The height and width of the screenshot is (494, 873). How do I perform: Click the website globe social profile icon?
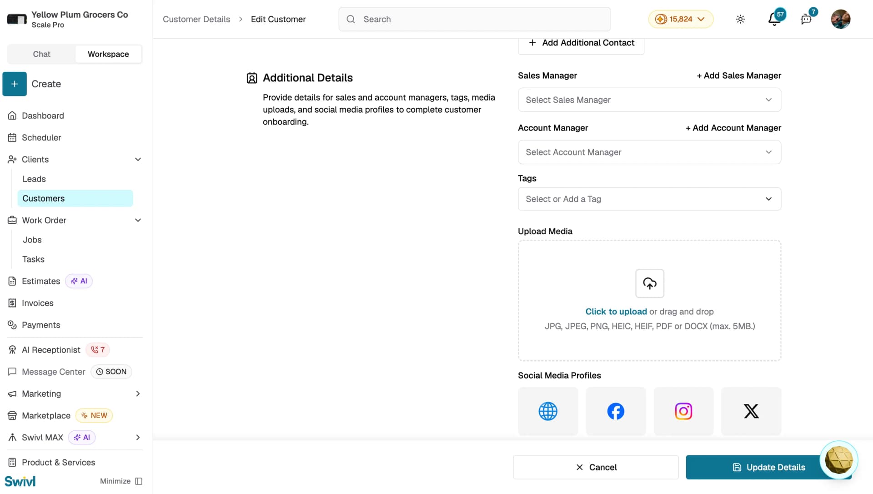pyautogui.click(x=548, y=411)
